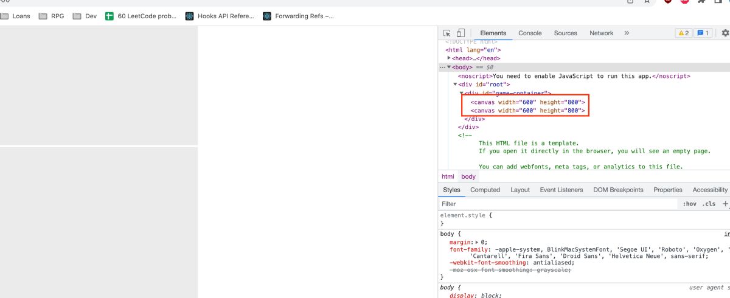Open the 60 LeetCode problems bookmark
Image resolution: width=730 pixels, height=298 pixels.
coord(141,16)
